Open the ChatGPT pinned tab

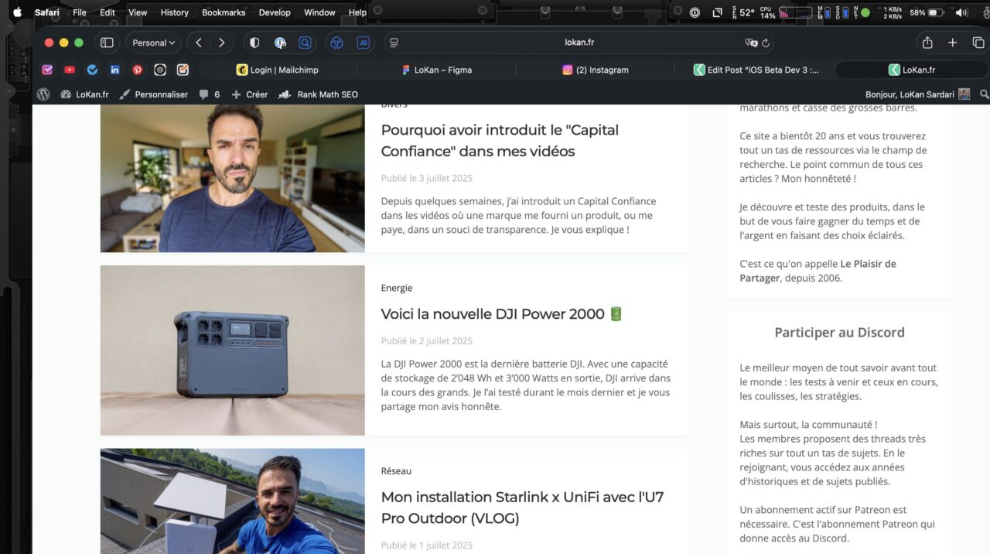point(160,70)
